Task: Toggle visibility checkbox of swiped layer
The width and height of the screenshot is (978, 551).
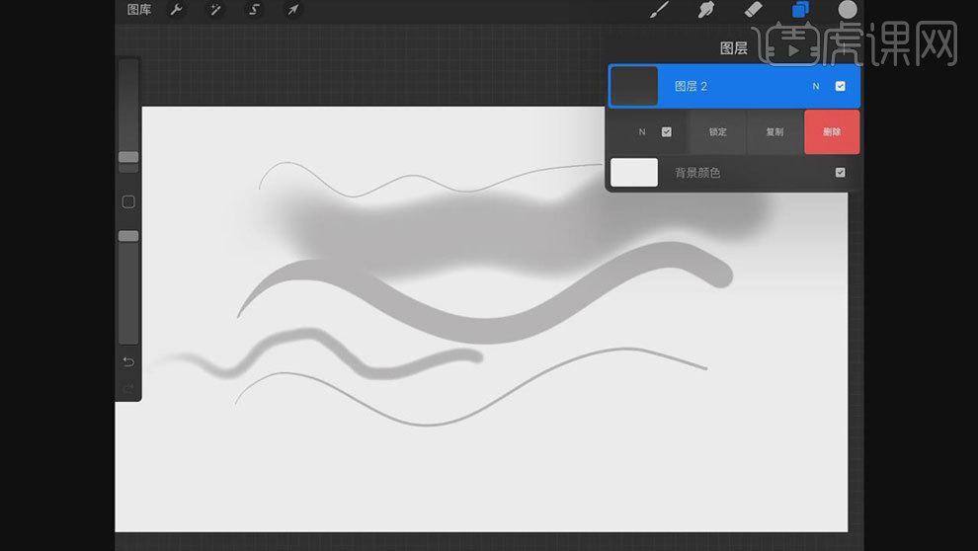Action: pos(666,132)
